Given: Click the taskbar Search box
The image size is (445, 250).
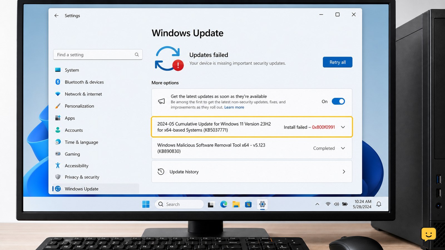Looking at the screenshot, I should point(179,204).
